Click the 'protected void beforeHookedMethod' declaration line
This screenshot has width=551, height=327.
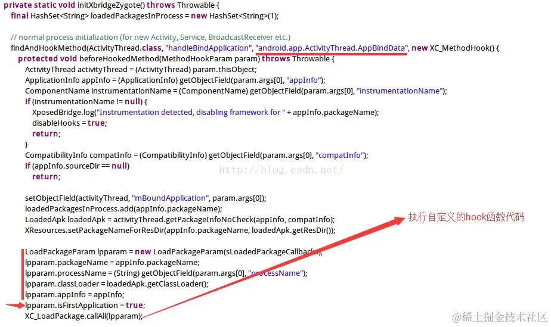[x=176, y=59]
